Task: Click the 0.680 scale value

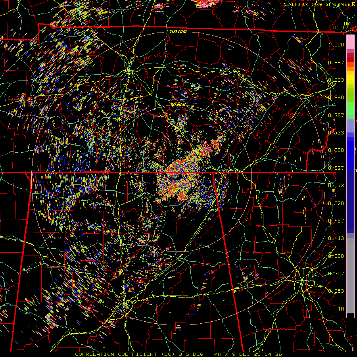Action: coord(336,150)
